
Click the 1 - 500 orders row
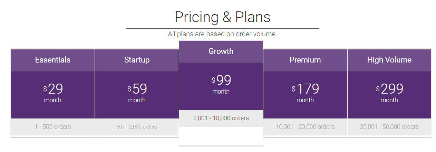53,127
